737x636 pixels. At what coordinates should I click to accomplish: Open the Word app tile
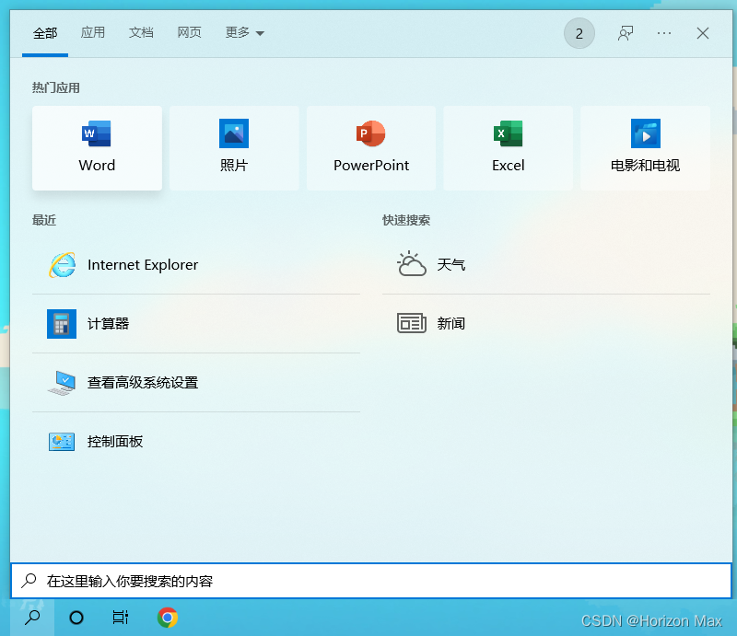point(97,148)
